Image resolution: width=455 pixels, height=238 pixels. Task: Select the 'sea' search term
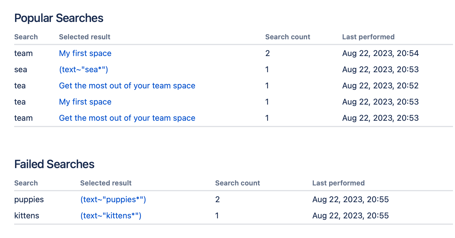(x=21, y=70)
